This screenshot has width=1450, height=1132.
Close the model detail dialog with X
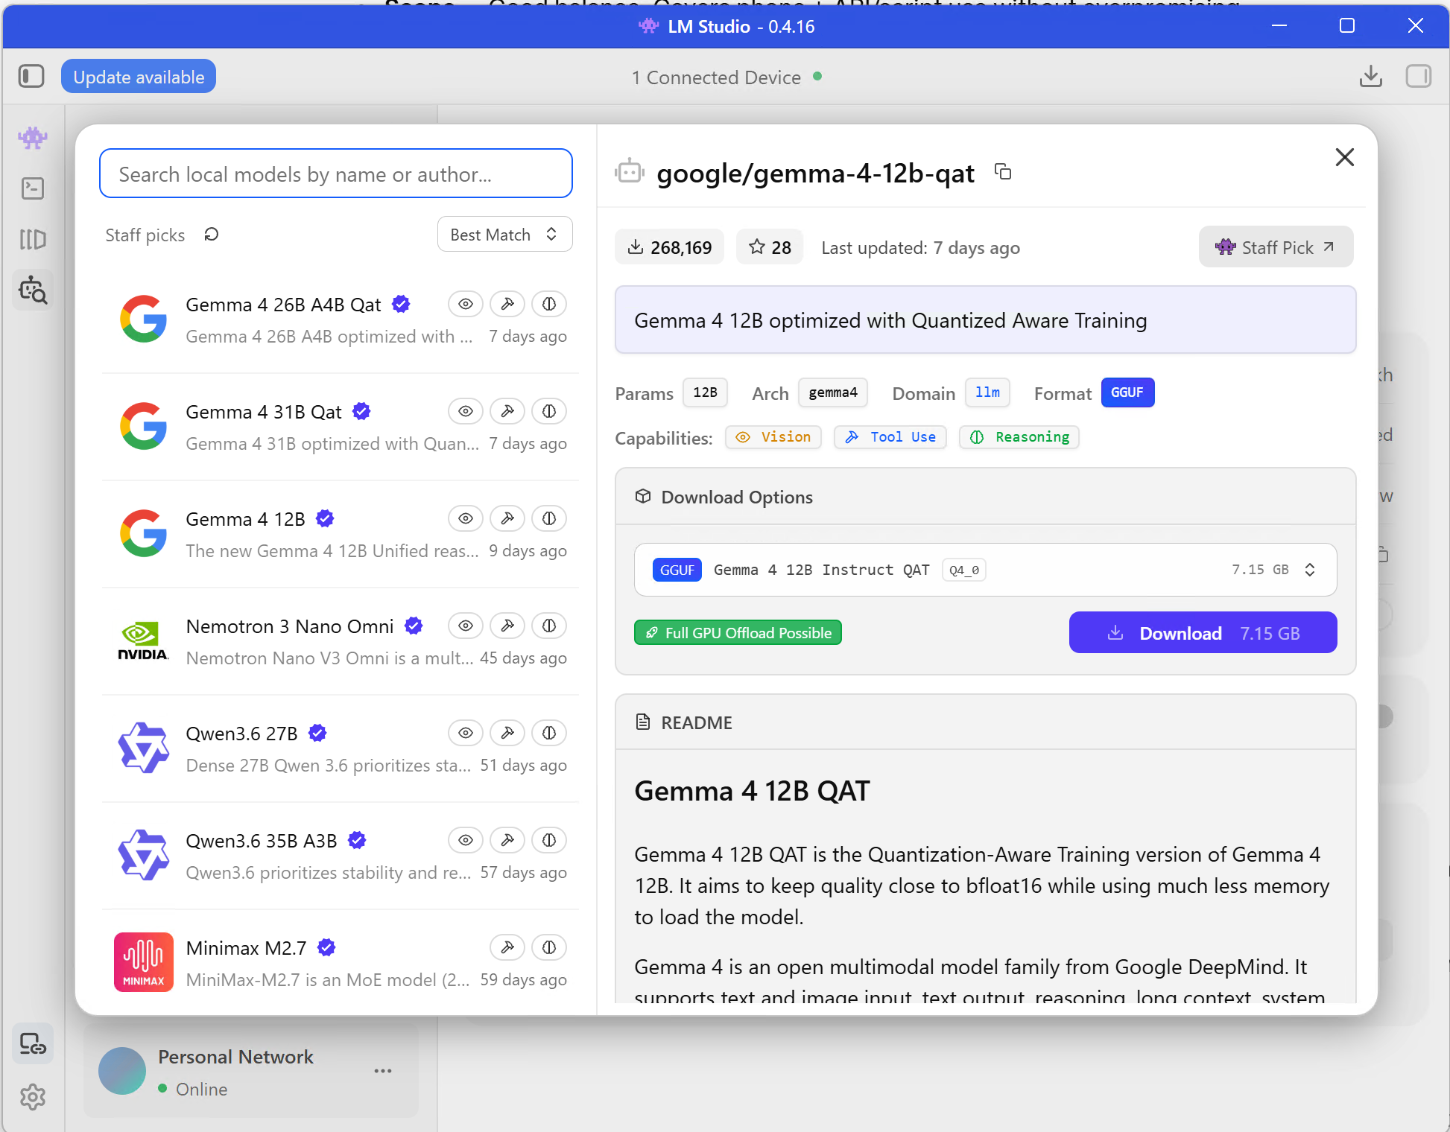1345,157
